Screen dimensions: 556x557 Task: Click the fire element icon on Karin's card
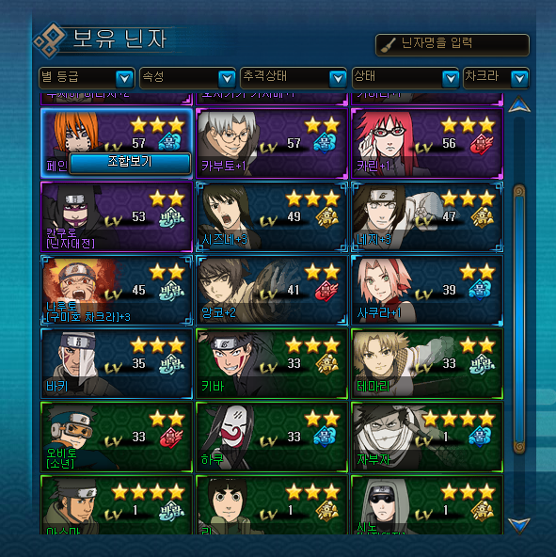pyautogui.click(x=481, y=144)
